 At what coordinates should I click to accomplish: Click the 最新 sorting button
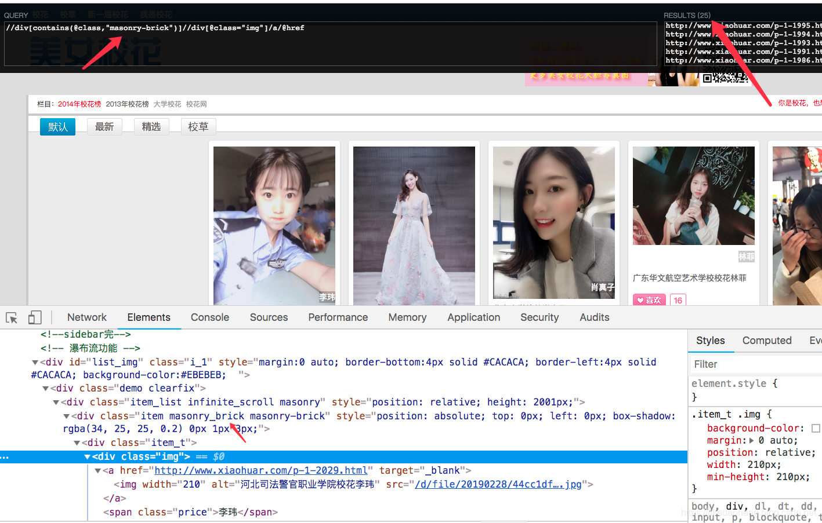pyautogui.click(x=104, y=127)
